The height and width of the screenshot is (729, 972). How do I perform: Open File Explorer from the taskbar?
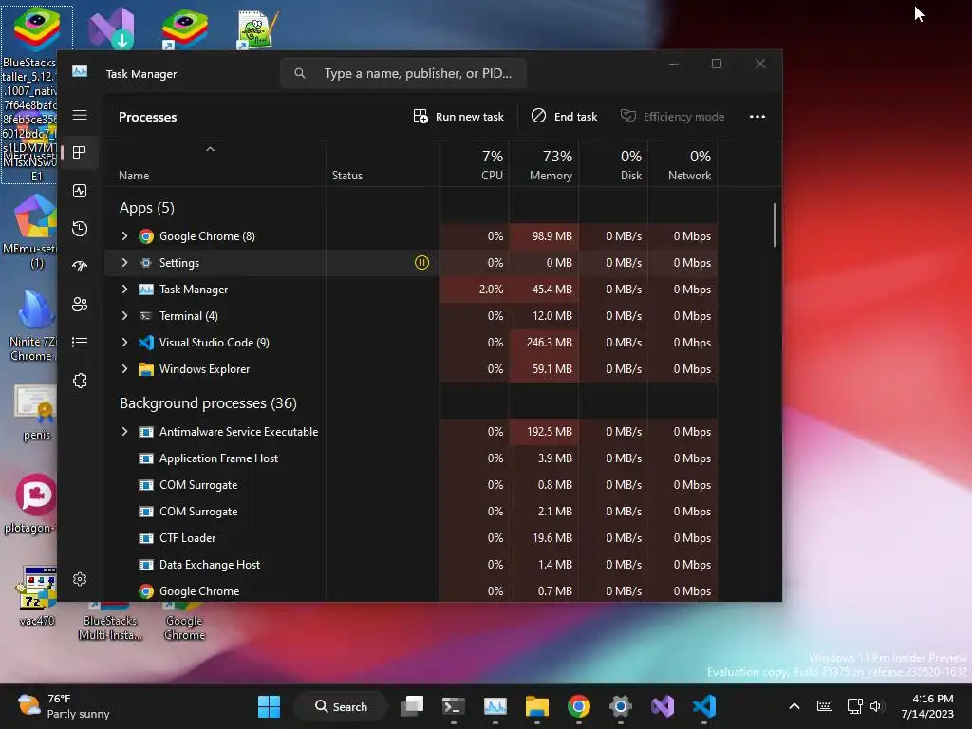537,706
